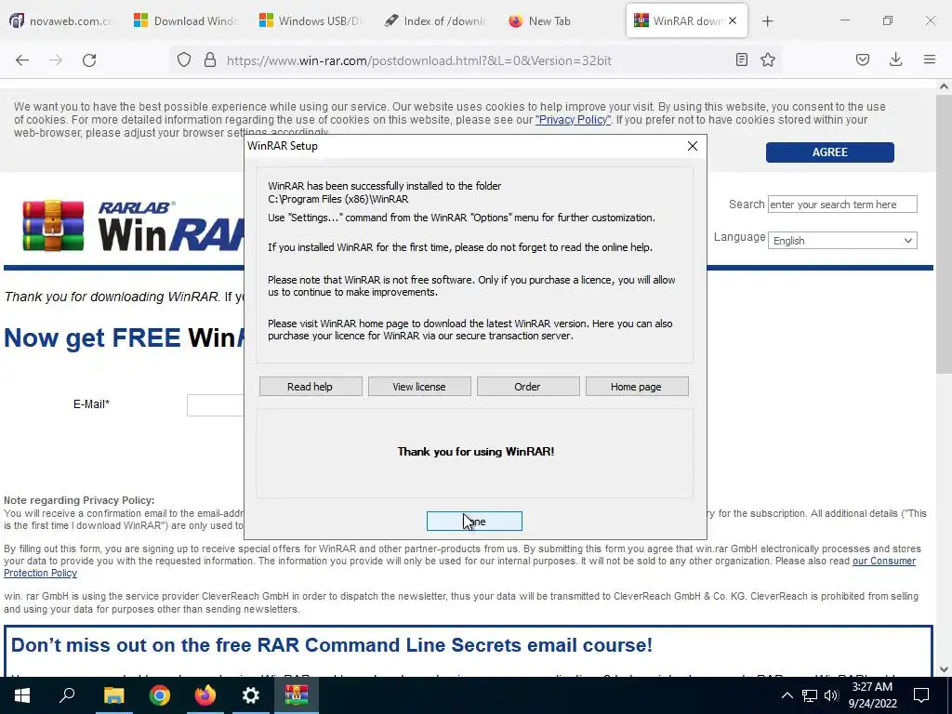Click the Save to Pocket icon

863,59
